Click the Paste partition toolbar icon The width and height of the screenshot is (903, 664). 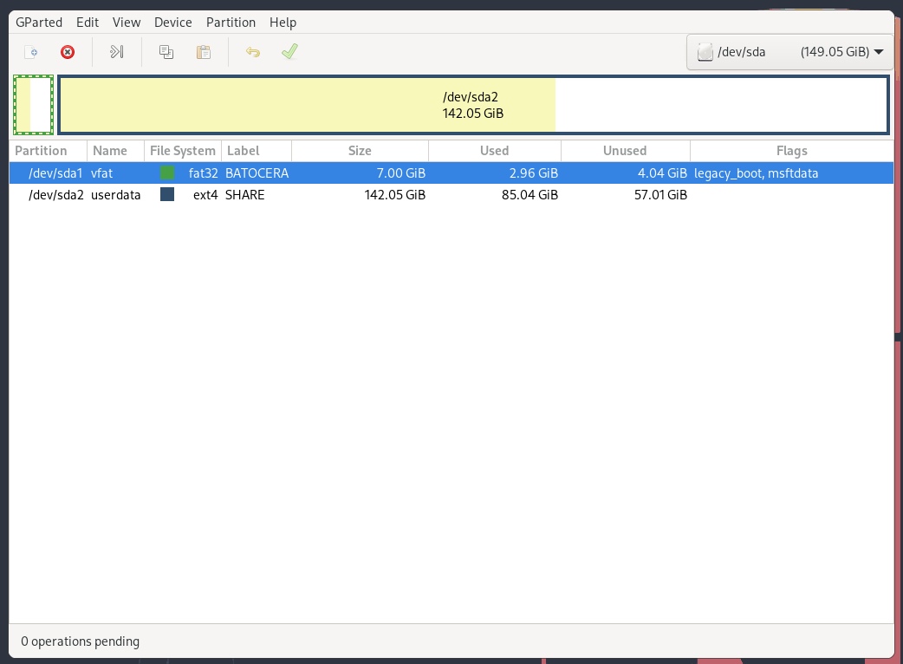(204, 52)
